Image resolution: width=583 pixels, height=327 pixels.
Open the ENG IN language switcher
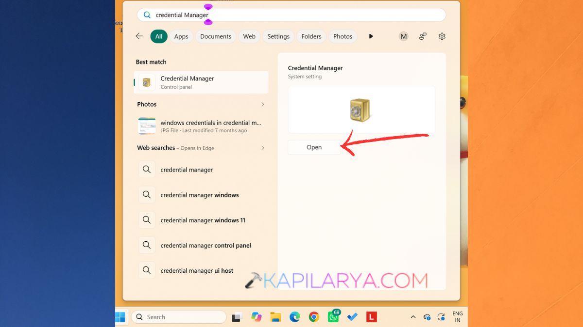[458, 317]
